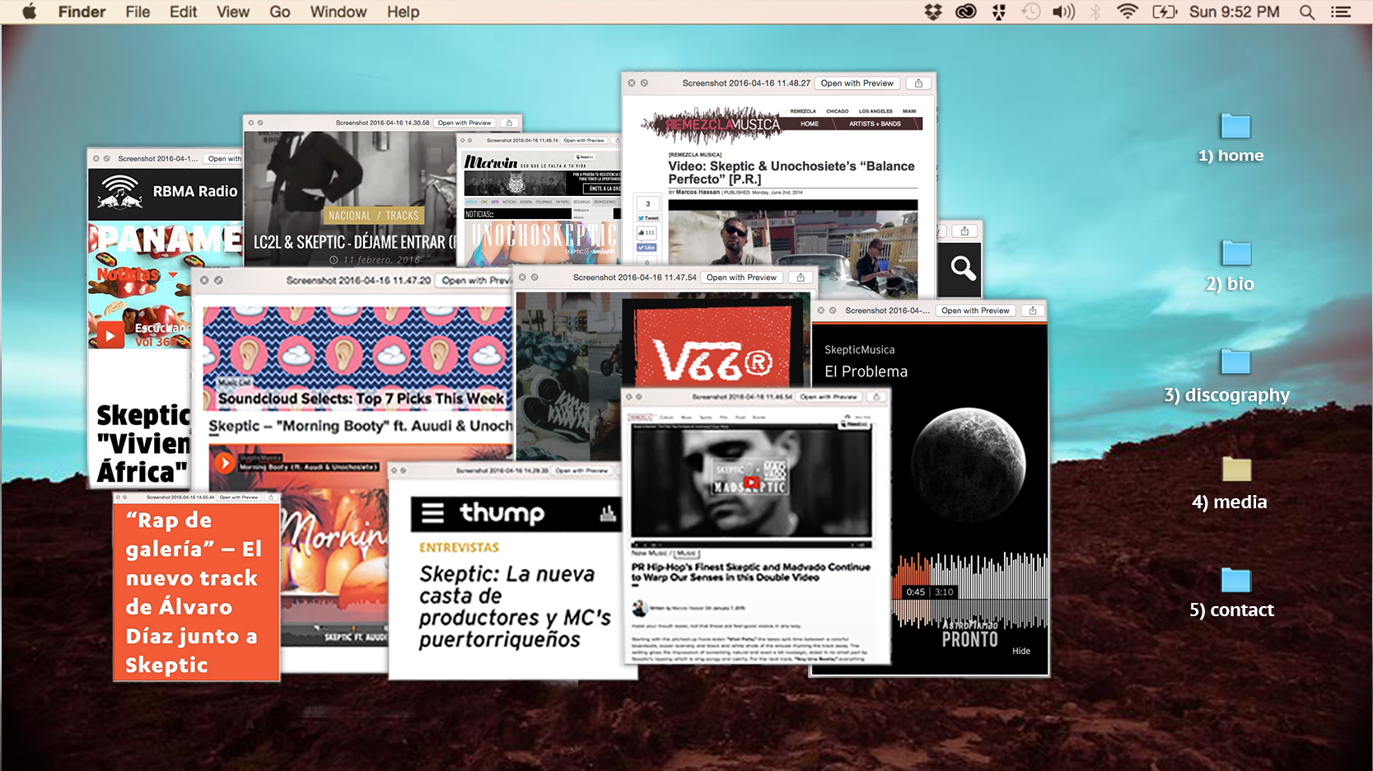The width and height of the screenshot is (1373, 771).
Task: Click share icon in Screenshot 11.48.27 window
Action: [x=918, y=83]
